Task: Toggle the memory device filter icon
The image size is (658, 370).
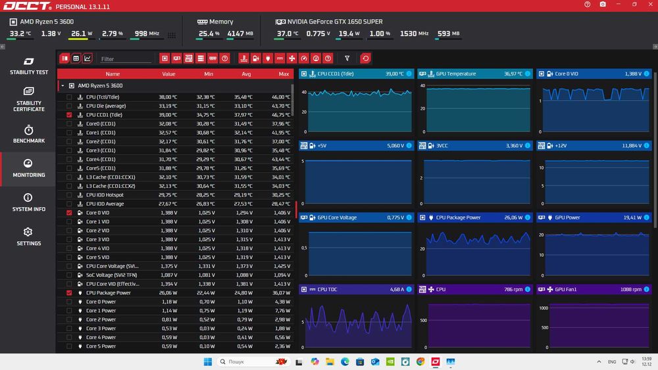Action: [x=213, y=58]
